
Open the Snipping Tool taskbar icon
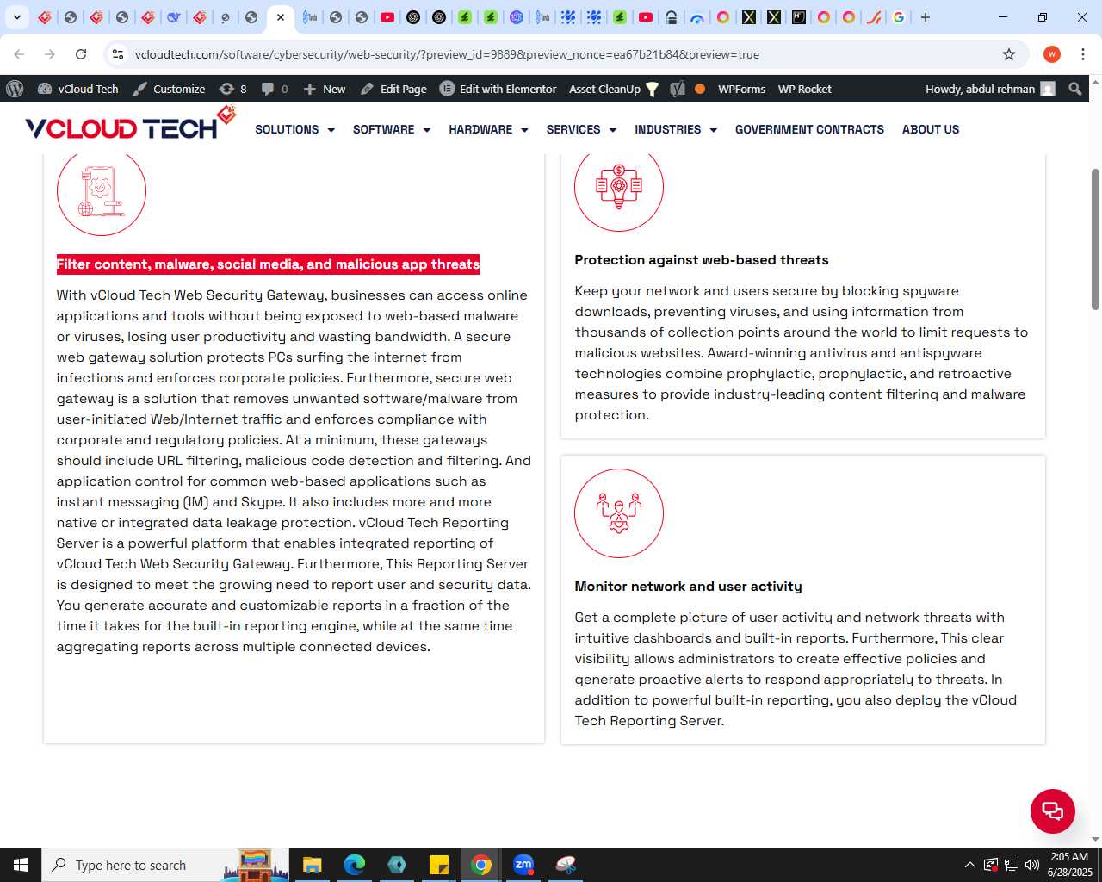566,865
